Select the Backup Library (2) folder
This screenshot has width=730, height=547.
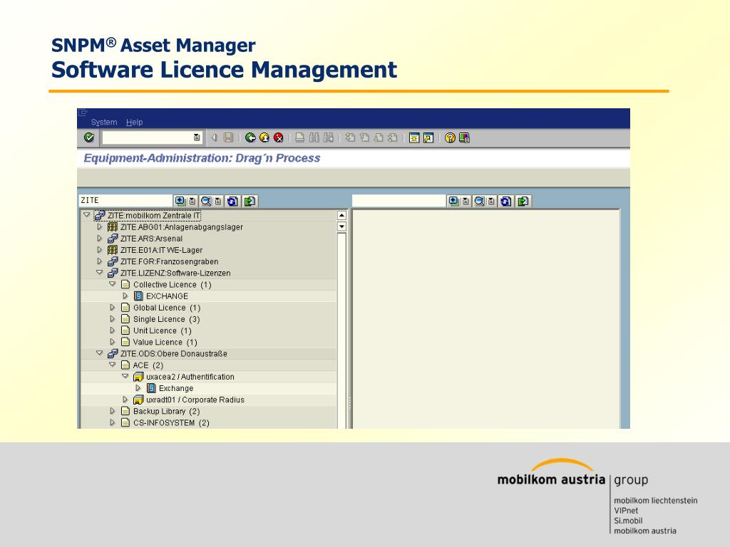pos(166,411)
